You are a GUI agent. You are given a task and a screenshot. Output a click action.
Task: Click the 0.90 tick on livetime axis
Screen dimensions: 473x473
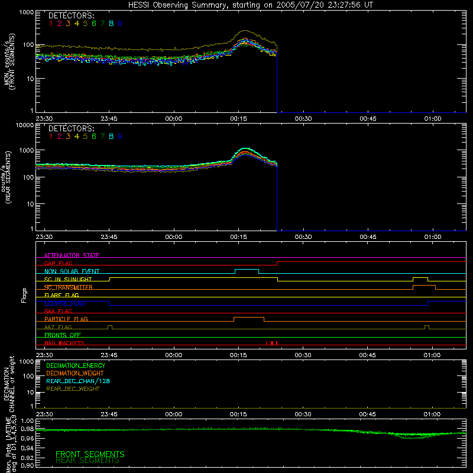27,465
